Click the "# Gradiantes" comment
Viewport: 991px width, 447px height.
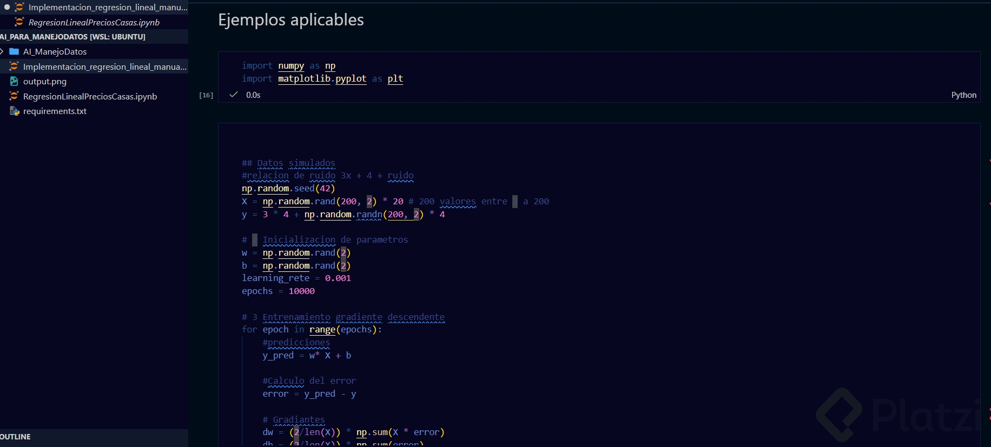pos(294,419)
